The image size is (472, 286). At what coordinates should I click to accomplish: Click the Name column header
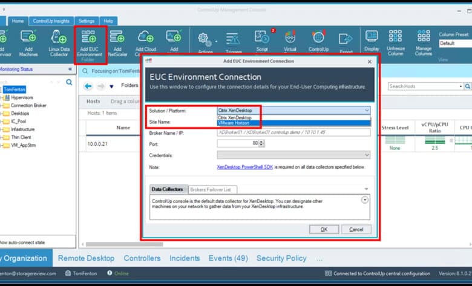123,128
